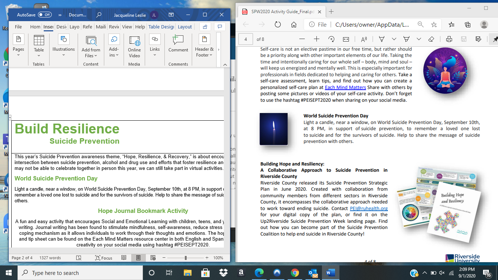This screenshot has height=280, width=498.
Task: Open the File menu in Word
Action: [18, 27]
